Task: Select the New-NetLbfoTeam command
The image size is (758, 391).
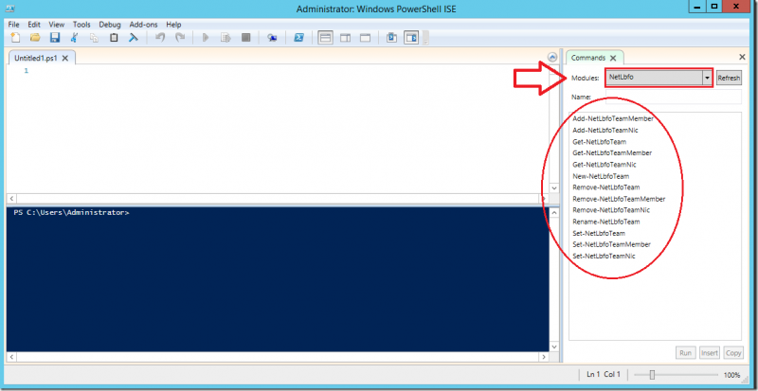Action: tap(601, 176)
